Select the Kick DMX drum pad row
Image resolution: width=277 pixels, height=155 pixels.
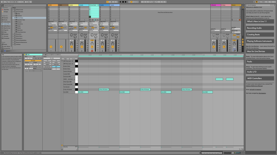69,92
